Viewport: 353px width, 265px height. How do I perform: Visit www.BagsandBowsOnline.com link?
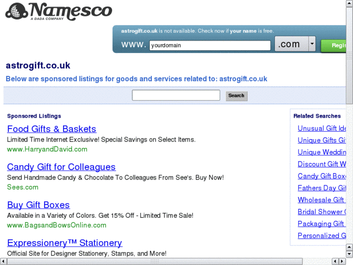tap(56, 225)
